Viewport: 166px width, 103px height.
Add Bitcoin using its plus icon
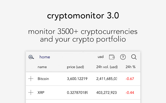(x=31, y=79)
